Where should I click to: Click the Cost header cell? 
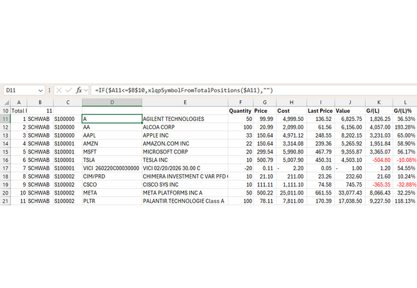(x=291, y=111)
